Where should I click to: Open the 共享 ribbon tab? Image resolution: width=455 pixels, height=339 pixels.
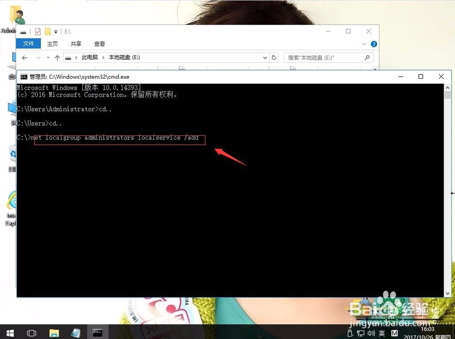tap(76, 44)
